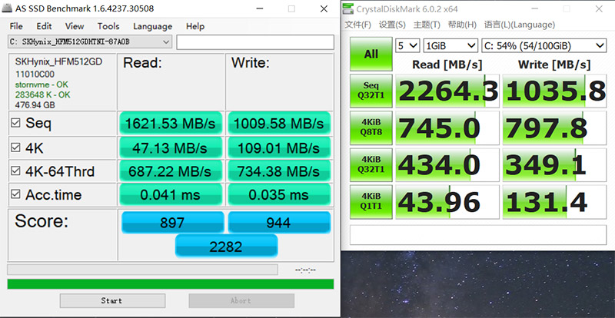Click the 0.041 ms read access time
The image size is (615, 318).
click(x=171, y=194)
